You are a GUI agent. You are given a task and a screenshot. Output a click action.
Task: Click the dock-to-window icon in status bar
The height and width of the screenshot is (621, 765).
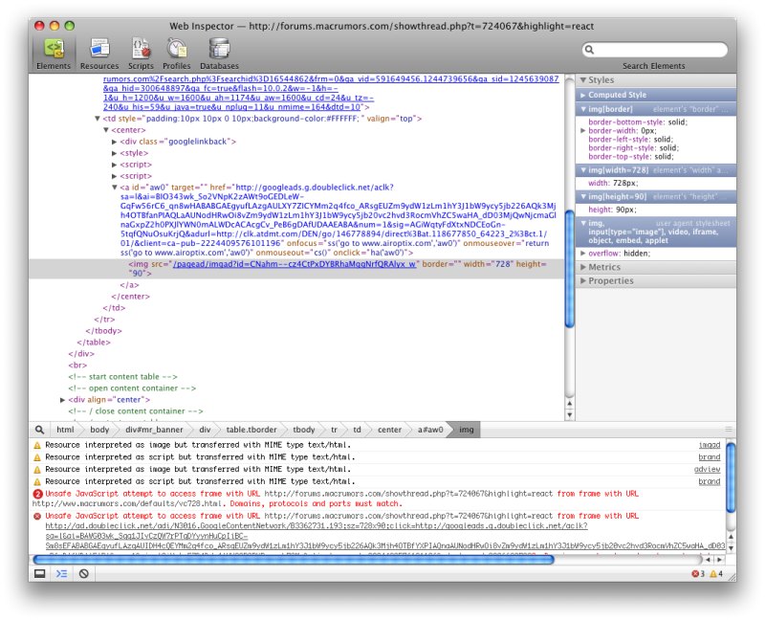tap(40, 573)
